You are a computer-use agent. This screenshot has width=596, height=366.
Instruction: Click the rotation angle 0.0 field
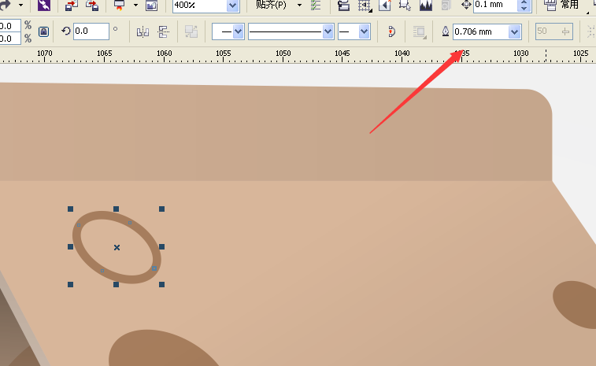[91, 31]
